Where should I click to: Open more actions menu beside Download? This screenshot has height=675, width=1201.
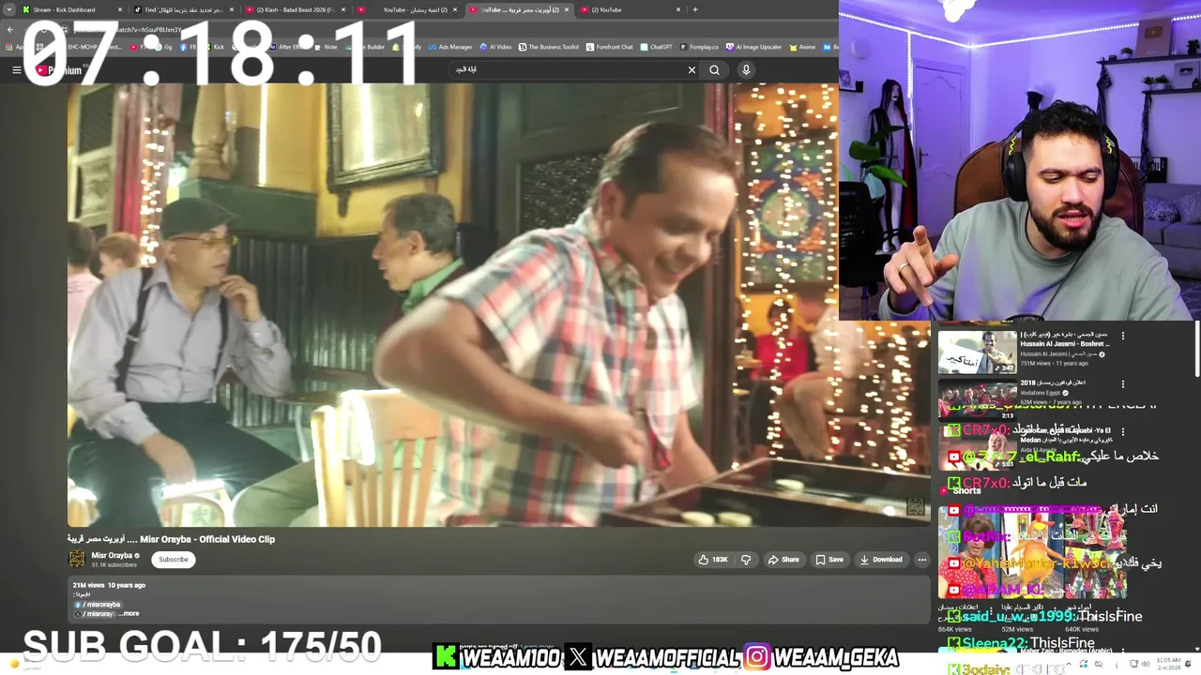pyautogui.click(x=921, y=560)
